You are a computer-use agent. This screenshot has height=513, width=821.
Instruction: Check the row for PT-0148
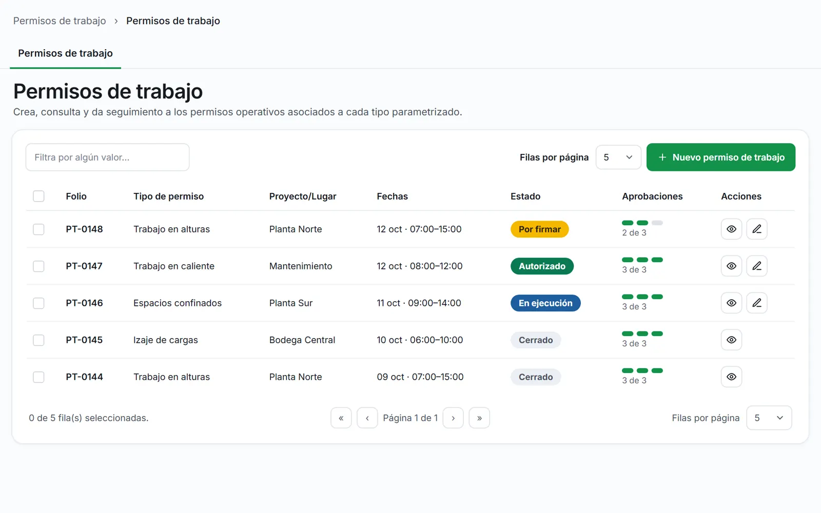(38, 229)
